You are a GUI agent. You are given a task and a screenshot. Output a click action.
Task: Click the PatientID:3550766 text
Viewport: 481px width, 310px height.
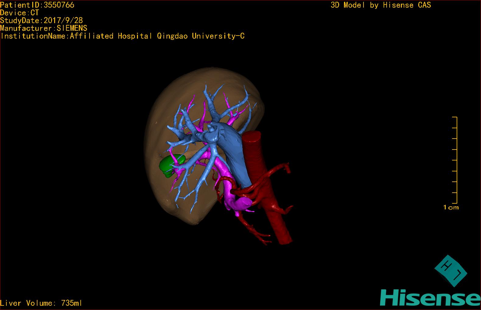coord(37,5)
